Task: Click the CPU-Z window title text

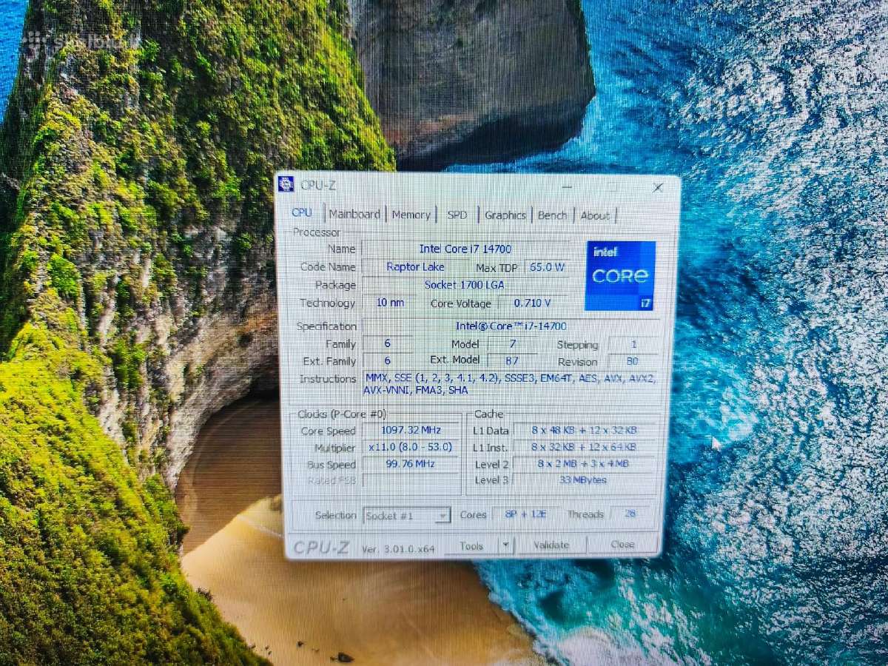Action: point(317,184)
